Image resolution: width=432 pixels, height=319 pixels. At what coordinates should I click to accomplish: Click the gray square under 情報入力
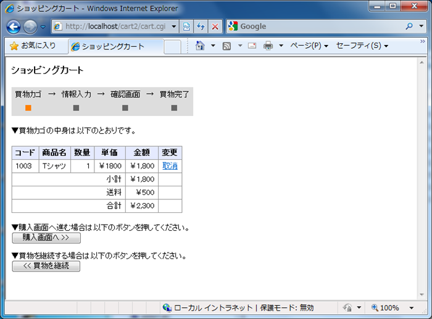77,108
